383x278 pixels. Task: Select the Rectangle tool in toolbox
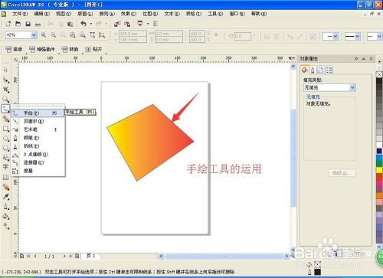point(5,129)
